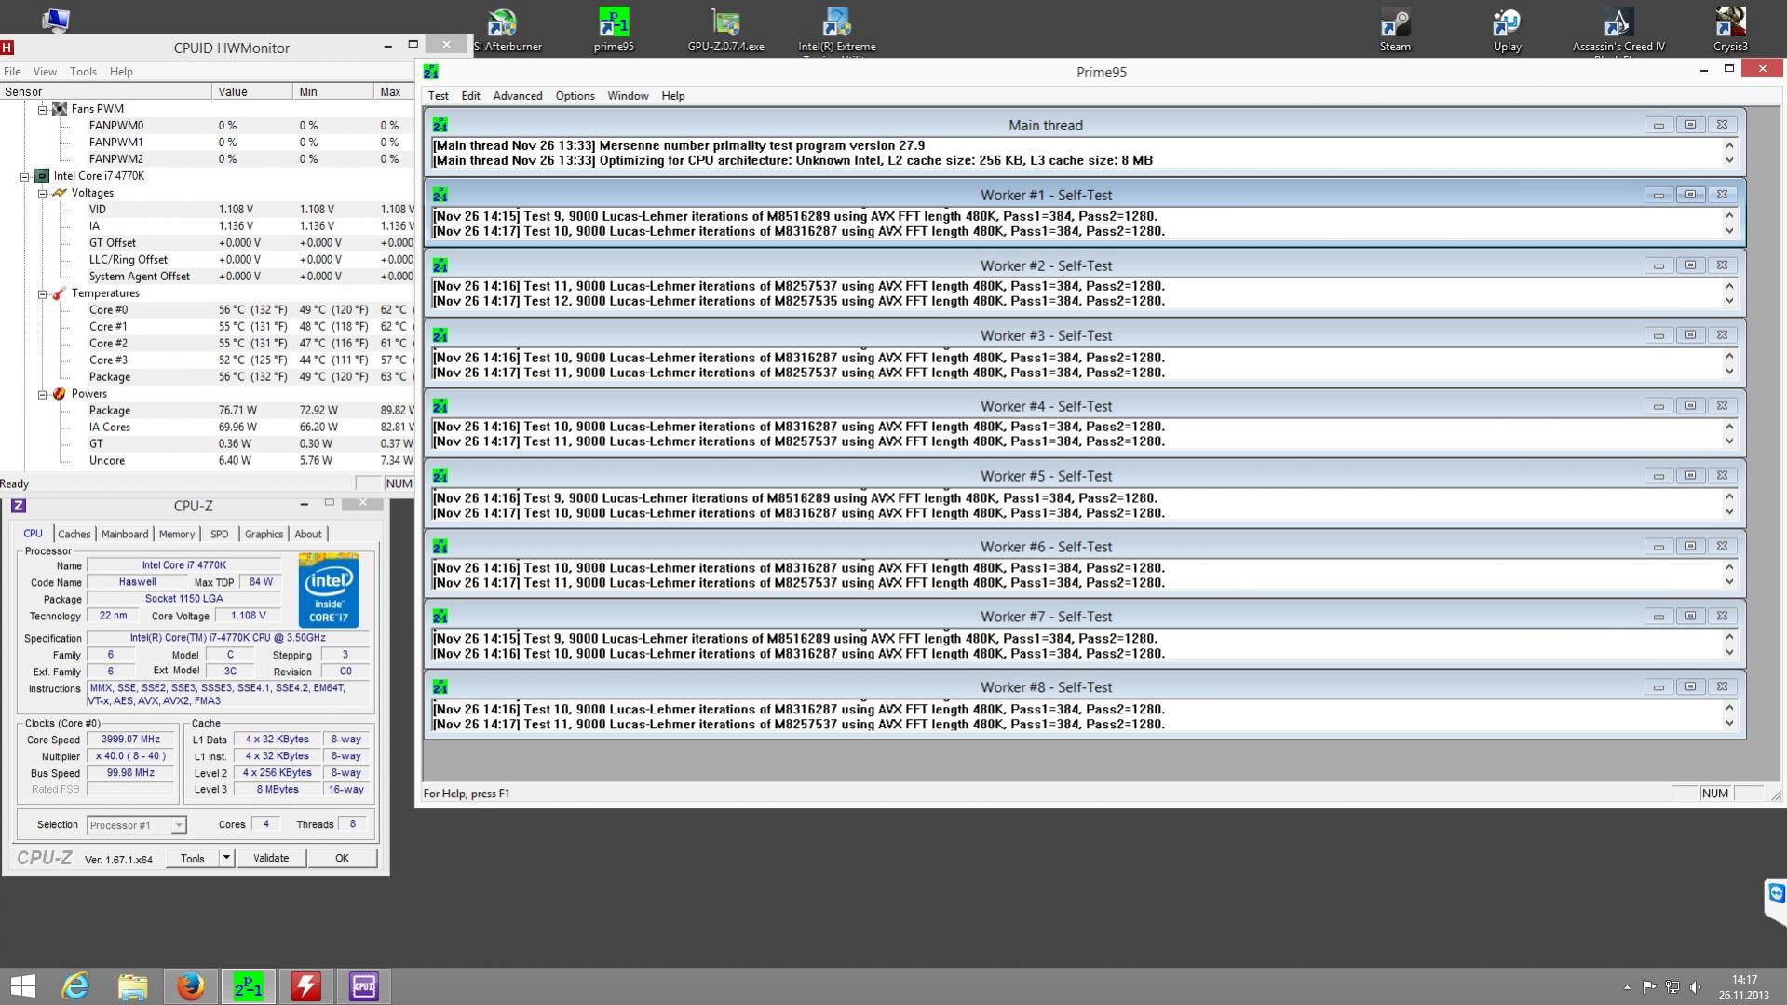Click the Windows Start button
The width and height of the screenshot is (1787, 1005).
point(23,985)
